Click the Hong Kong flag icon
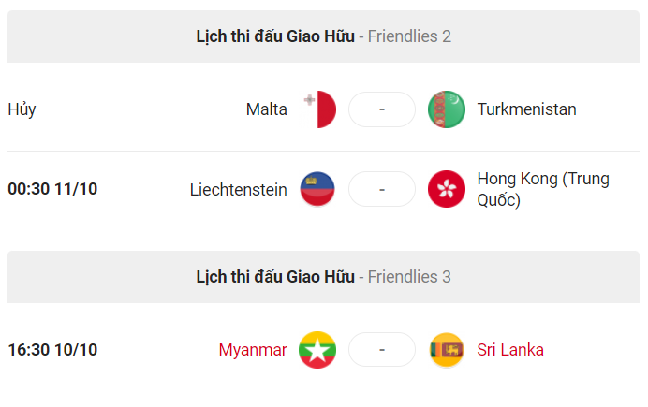Image resolution: width=648 pixels, height=407 pixels. point(447,189)
